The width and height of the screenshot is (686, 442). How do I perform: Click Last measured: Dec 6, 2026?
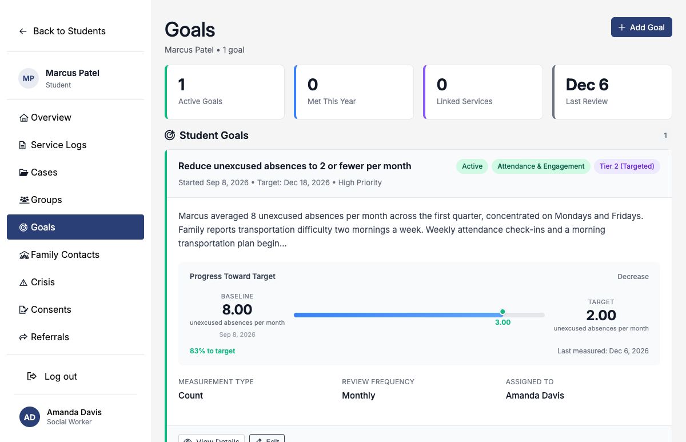point(603,351)
